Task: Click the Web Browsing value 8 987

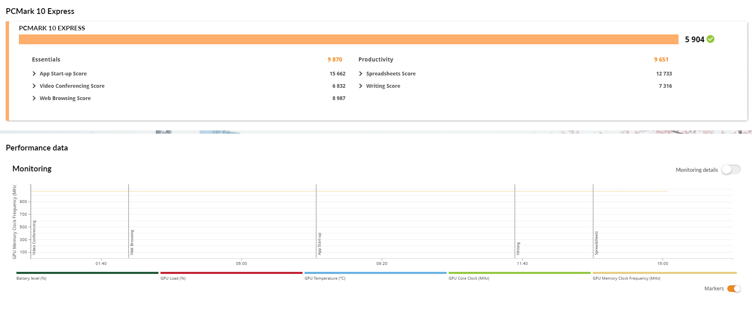Action: [339, 98]
